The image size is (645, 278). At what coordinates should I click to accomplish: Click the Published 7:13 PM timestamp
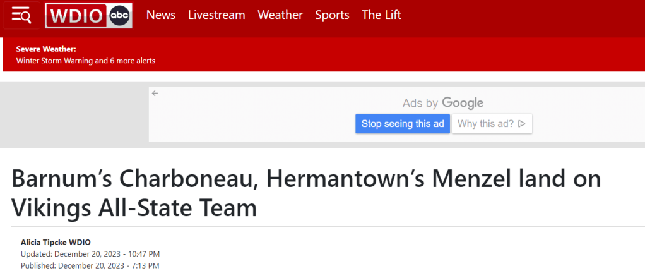[90, 265]
